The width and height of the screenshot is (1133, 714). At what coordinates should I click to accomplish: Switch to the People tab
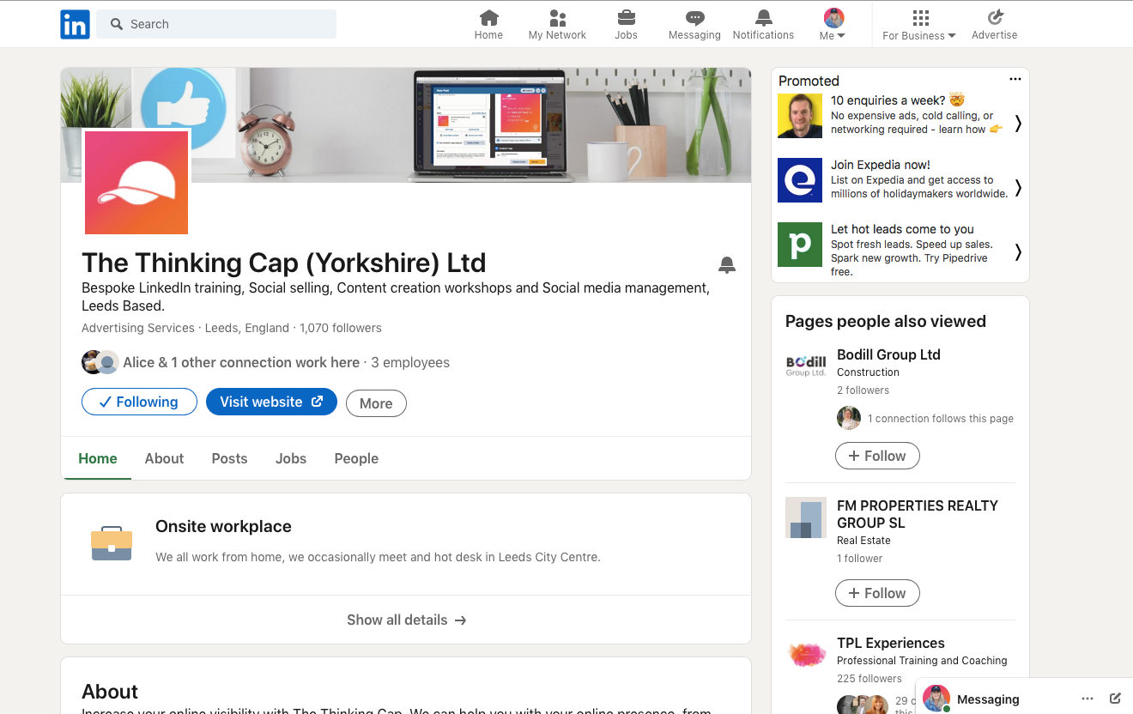coord(356,458)
